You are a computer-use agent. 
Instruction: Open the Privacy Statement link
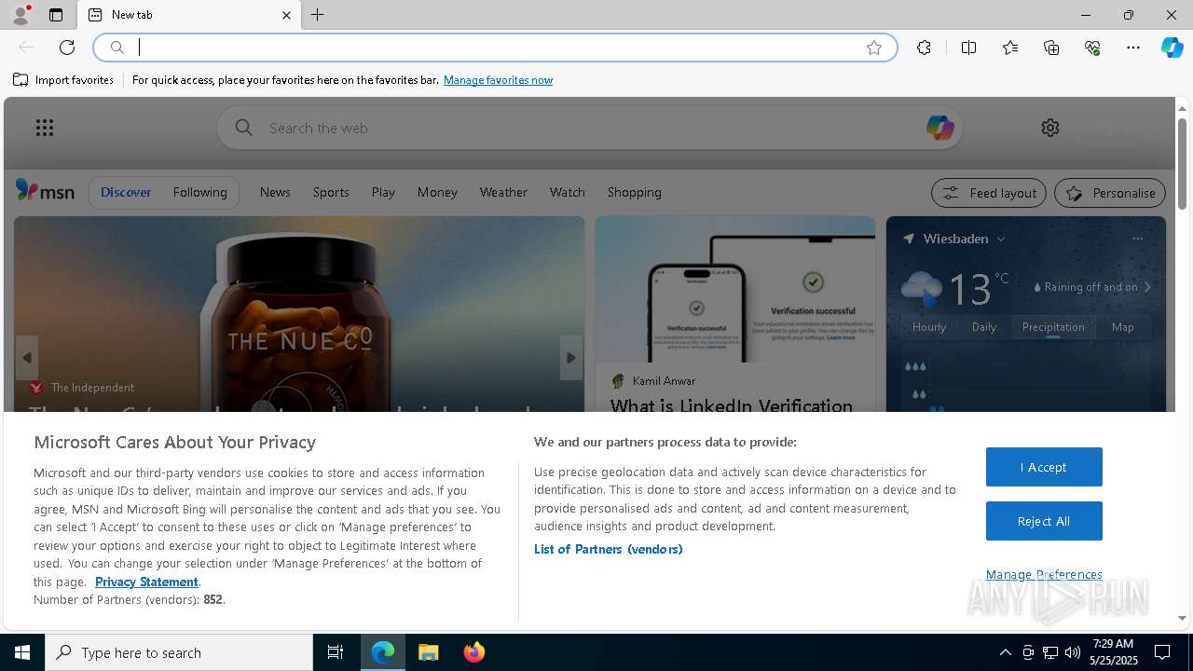tap(146, 582)
